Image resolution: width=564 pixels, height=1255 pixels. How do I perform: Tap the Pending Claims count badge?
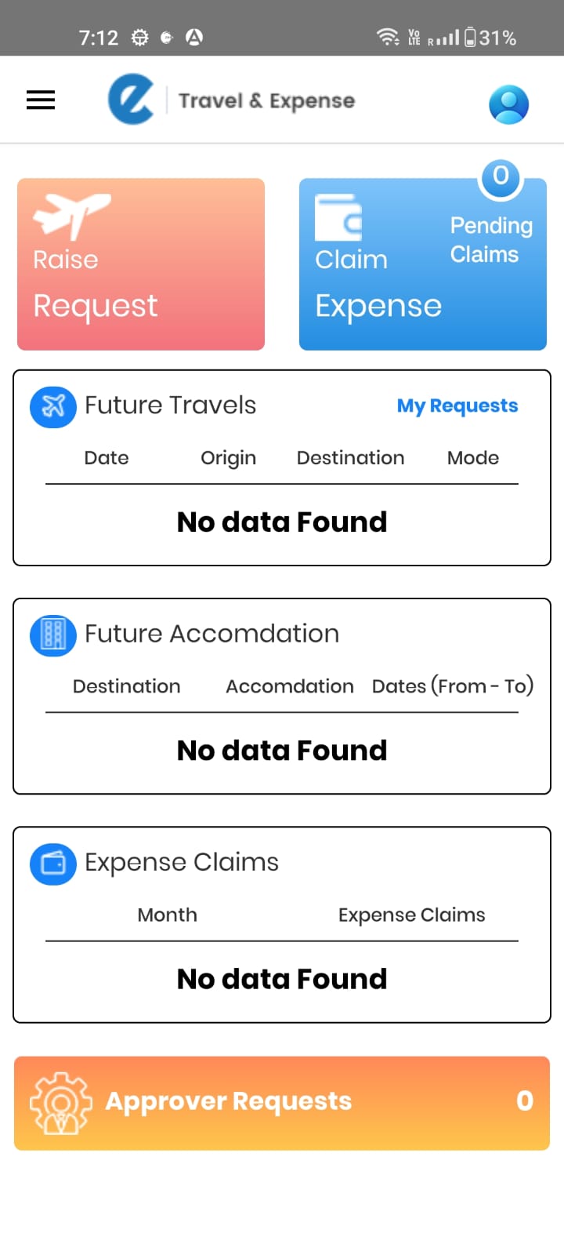click(501, 176)
